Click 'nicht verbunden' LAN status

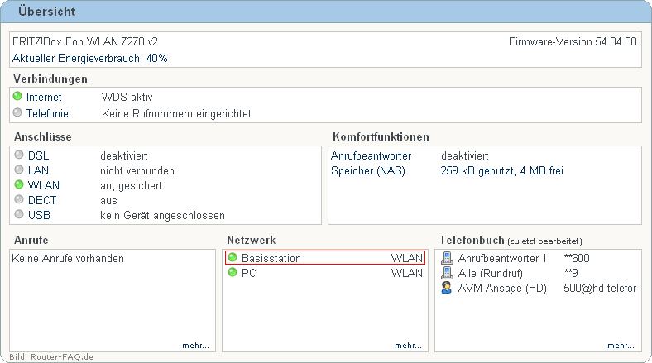pyautogui.click(x=137, y=170)
